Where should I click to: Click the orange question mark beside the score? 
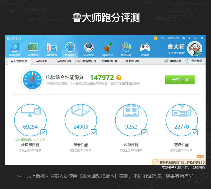coord(119,78)
